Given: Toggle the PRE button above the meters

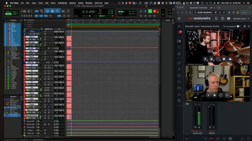Looking at the screenshot, I should [187, 104].
